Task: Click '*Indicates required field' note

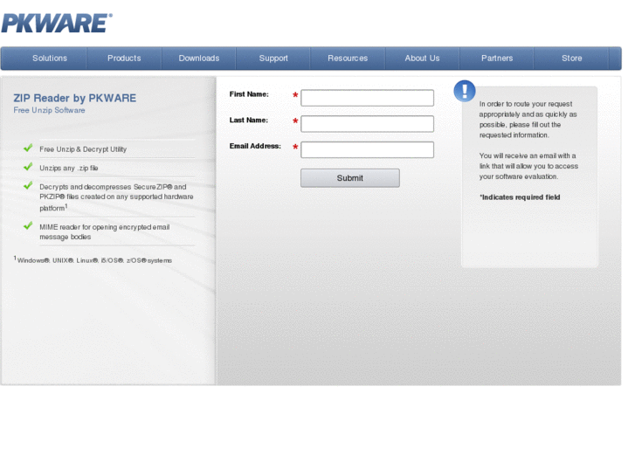Action: [520, 197]
